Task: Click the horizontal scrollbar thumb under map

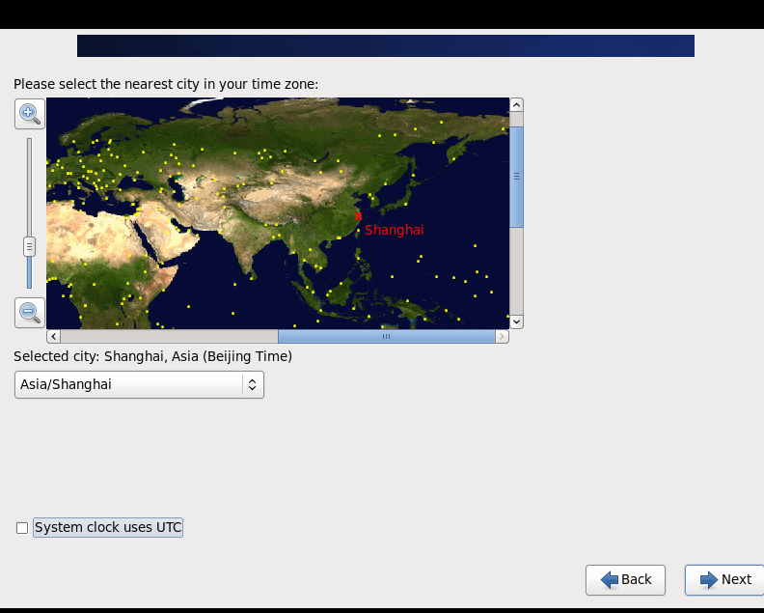Action: pos(387,337)
